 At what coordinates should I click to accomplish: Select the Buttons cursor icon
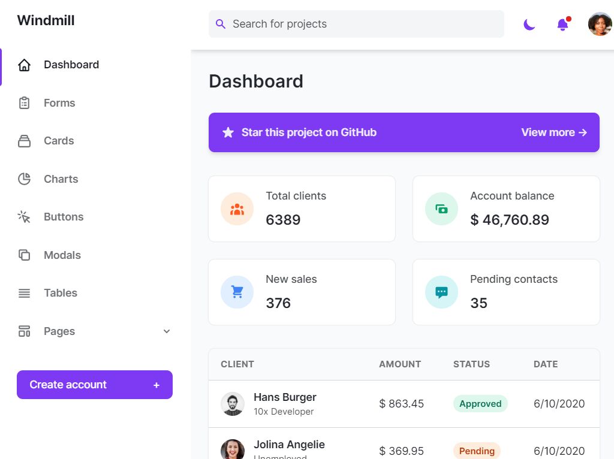click(x=24, y=216)
